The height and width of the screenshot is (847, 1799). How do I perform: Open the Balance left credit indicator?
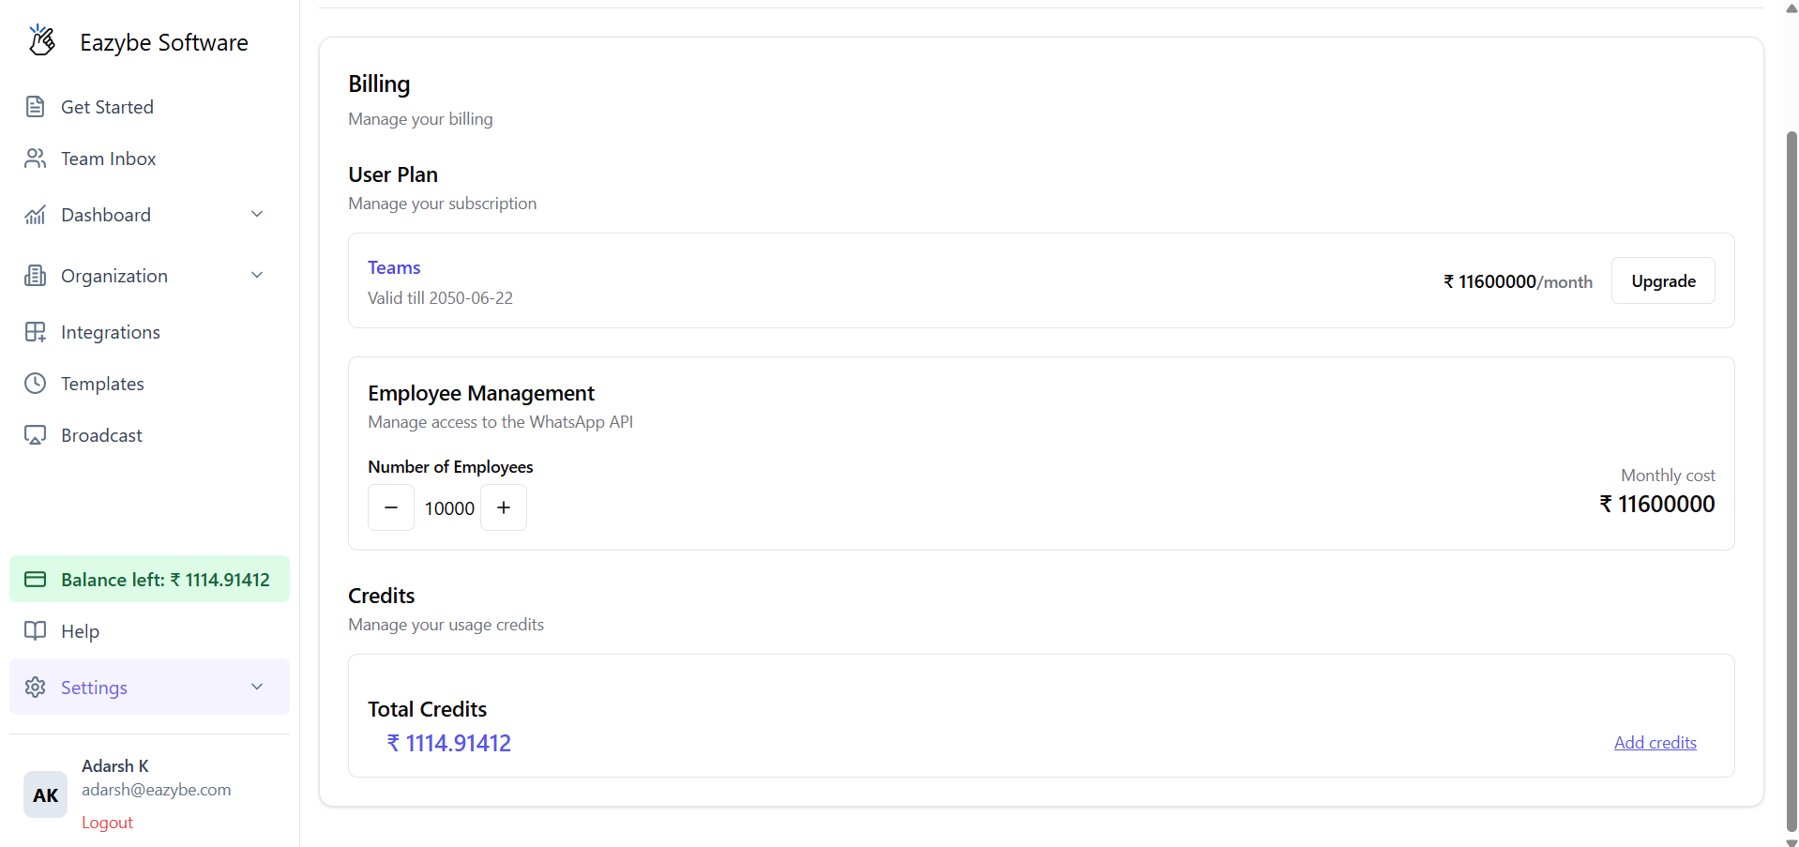point(149,579)
